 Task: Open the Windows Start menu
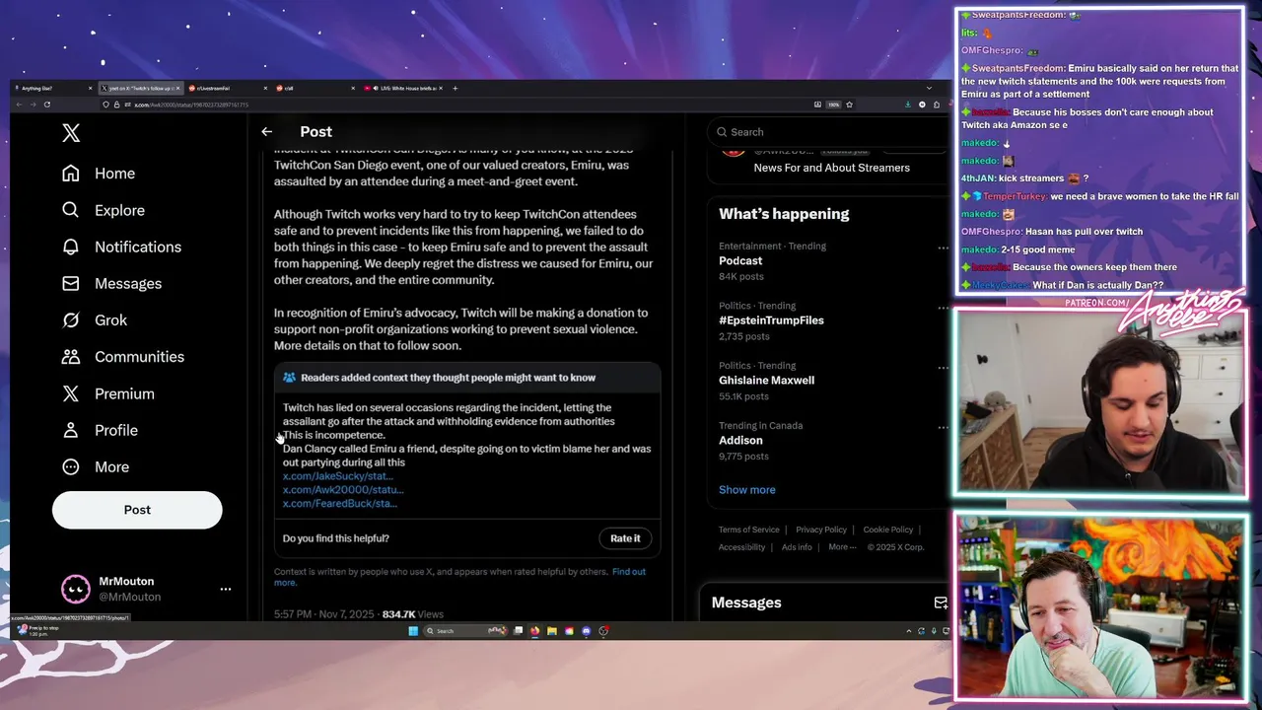[x=413, y=631]
